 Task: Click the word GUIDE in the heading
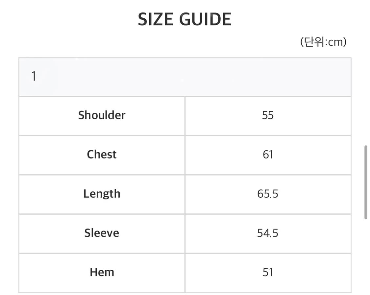click(x=205, y=19)
